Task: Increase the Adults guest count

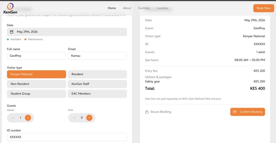Action: tap(28, 118)
